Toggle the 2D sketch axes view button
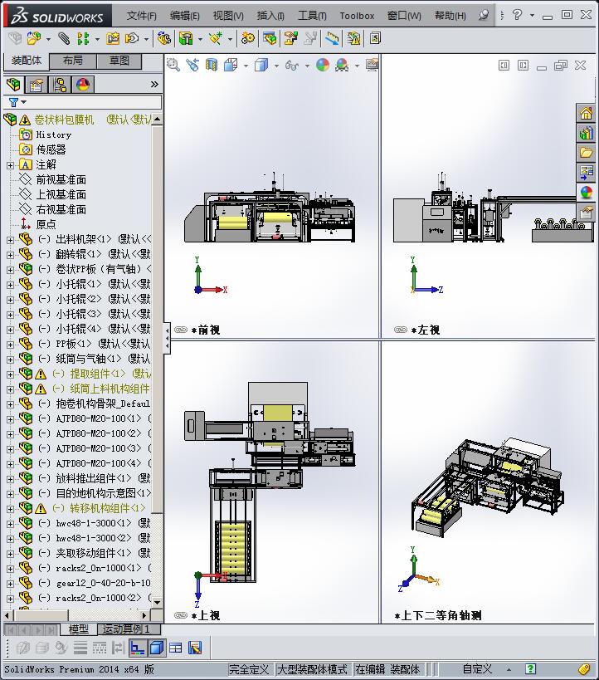599x680 pixels. pos(138,648)
